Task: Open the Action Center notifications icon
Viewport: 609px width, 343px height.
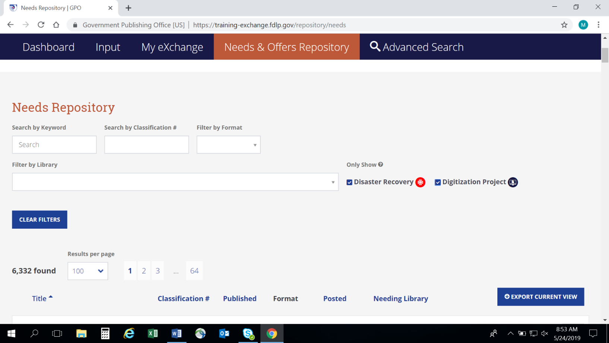Action: point(593,333)
